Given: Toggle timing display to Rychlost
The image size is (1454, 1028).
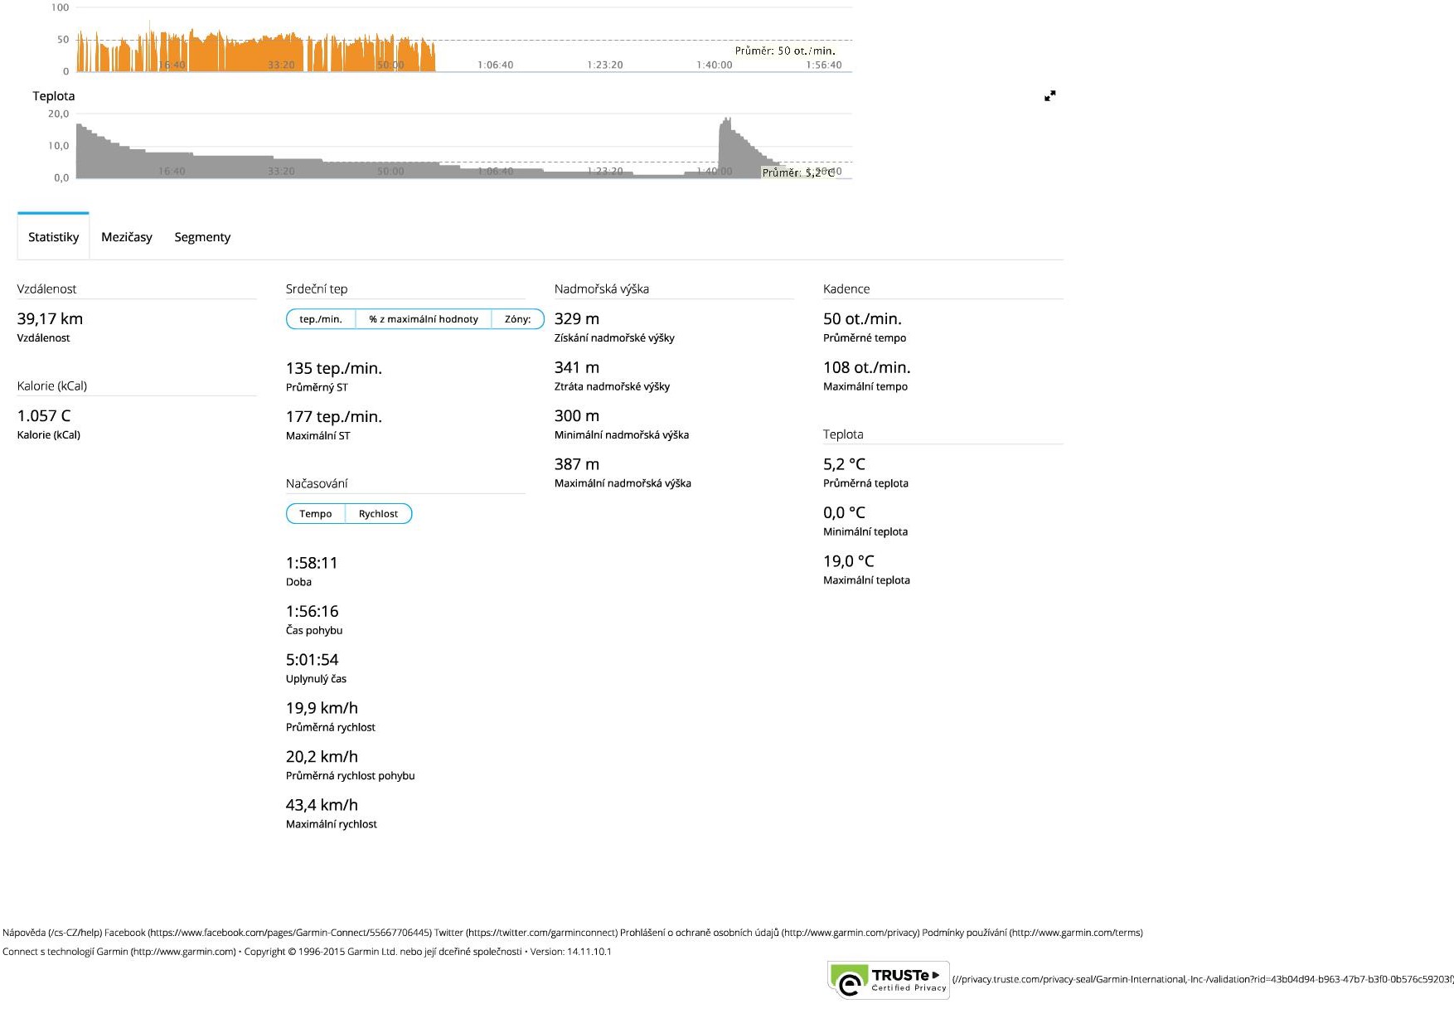Looking at the screenshot, I should [378, 514].
